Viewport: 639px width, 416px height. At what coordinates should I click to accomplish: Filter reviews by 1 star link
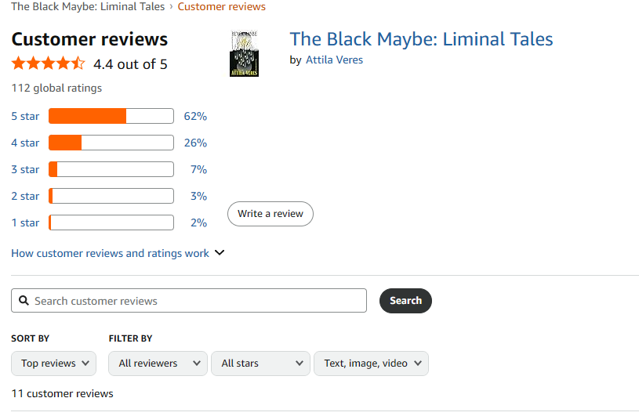(x=25, y=222)
